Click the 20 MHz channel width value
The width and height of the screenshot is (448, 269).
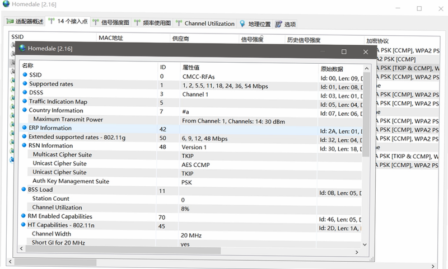pos(191,235)
